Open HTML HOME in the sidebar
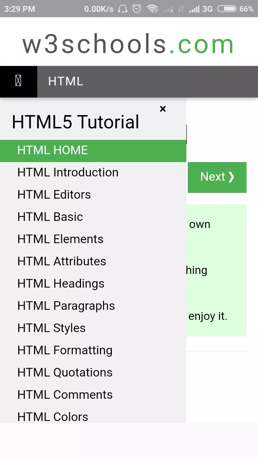Viewport: 258px width, 459px height. tap(93, 151)
